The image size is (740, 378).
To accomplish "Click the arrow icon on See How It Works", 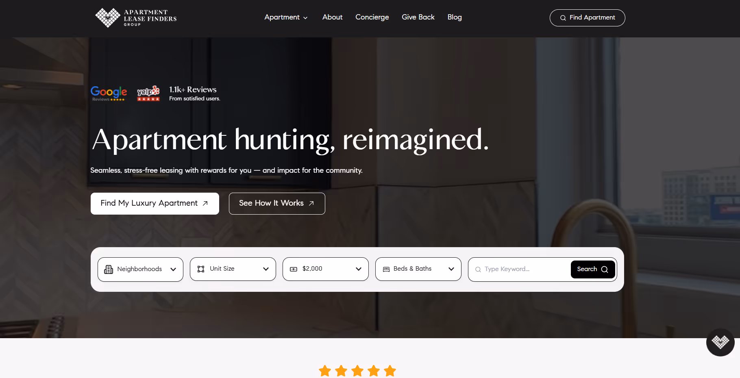I will click(x=311, y=203).
